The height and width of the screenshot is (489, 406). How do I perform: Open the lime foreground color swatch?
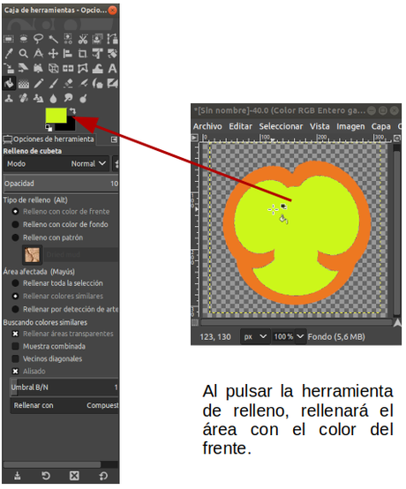(56, 116)
